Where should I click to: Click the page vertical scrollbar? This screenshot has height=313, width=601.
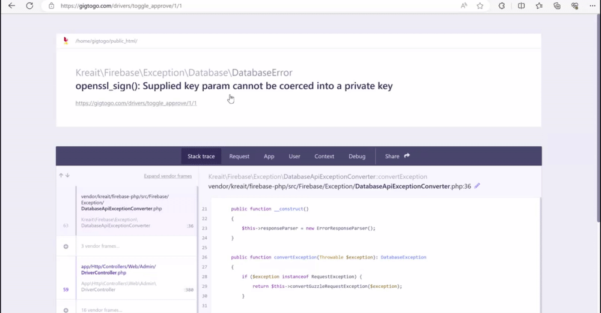(x=599, y=119)
